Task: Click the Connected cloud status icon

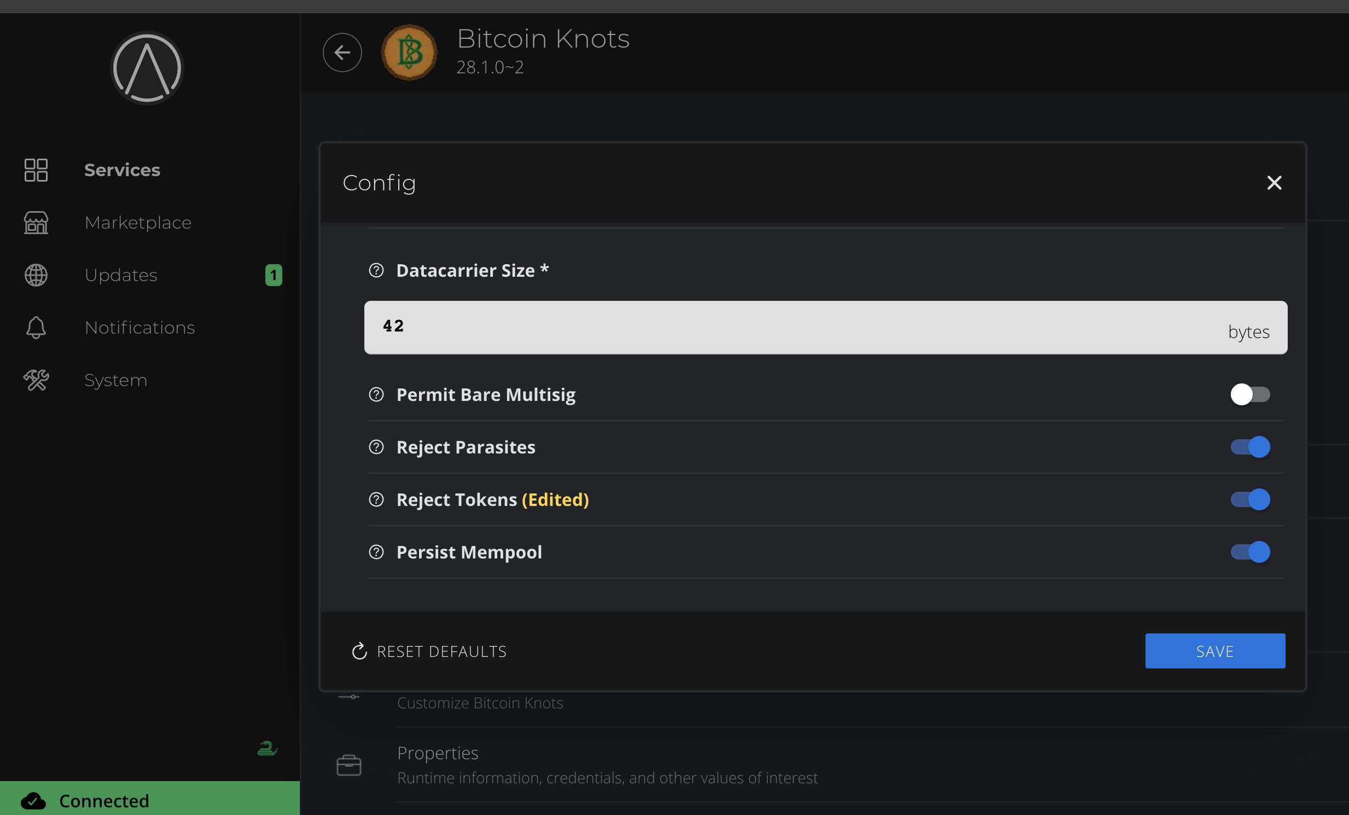Action: [33, 801]
